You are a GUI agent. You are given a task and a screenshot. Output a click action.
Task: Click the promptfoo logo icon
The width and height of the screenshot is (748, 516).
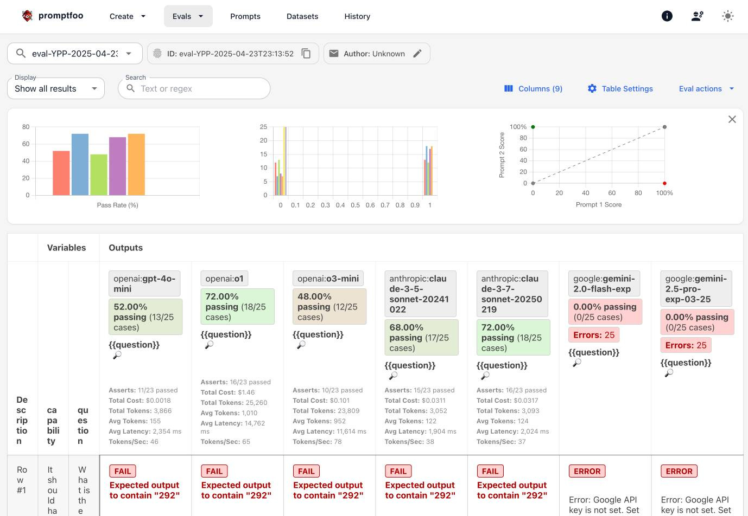[27, 16]
